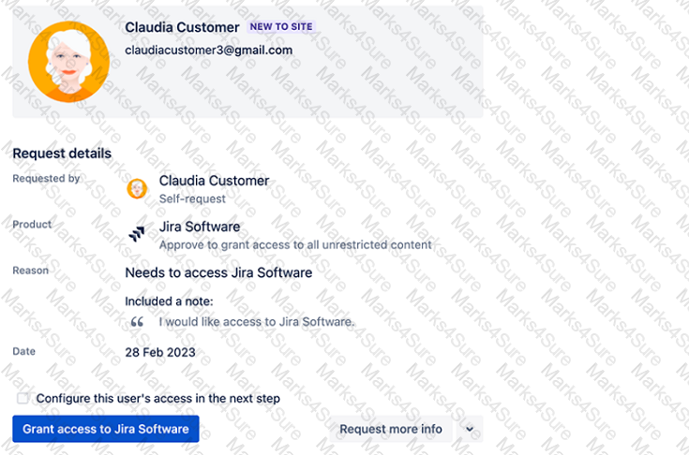The image size is (689, 455).
Task: Open the claudiacustomer3@gmail.com email address
Action: 208,51
